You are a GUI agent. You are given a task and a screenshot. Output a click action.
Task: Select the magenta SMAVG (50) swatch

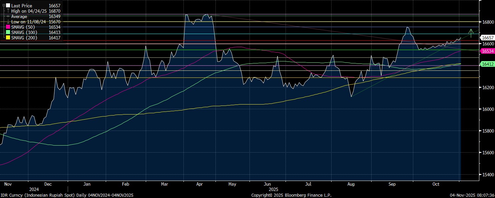tap(8, 27)
